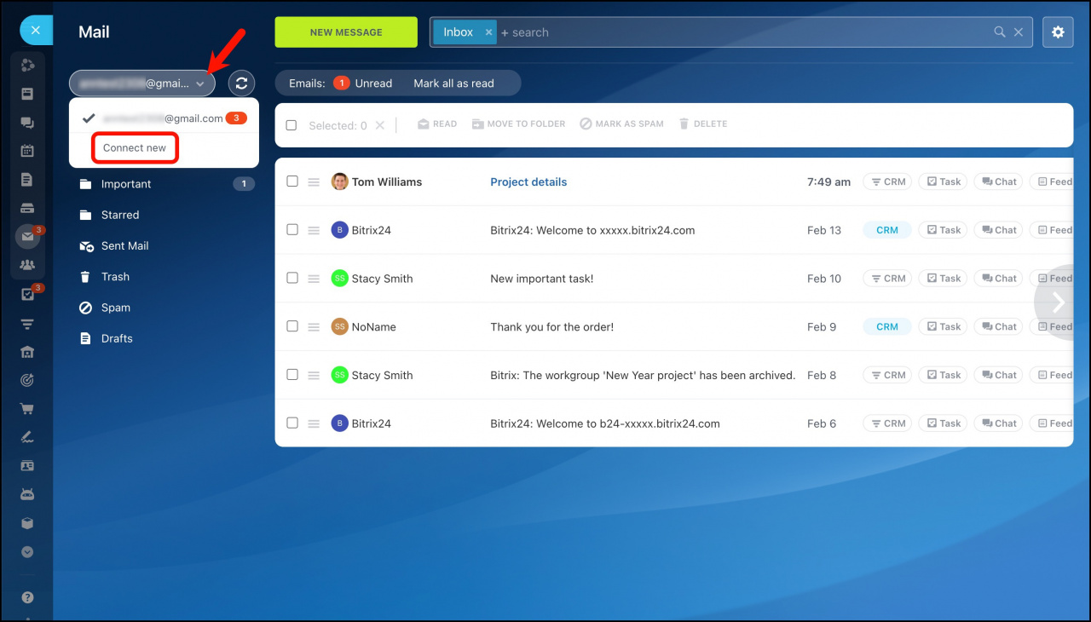1091x622 pixels.
Task: Close the left navigation panel with the X button
Action: click(x=35, y=31)
